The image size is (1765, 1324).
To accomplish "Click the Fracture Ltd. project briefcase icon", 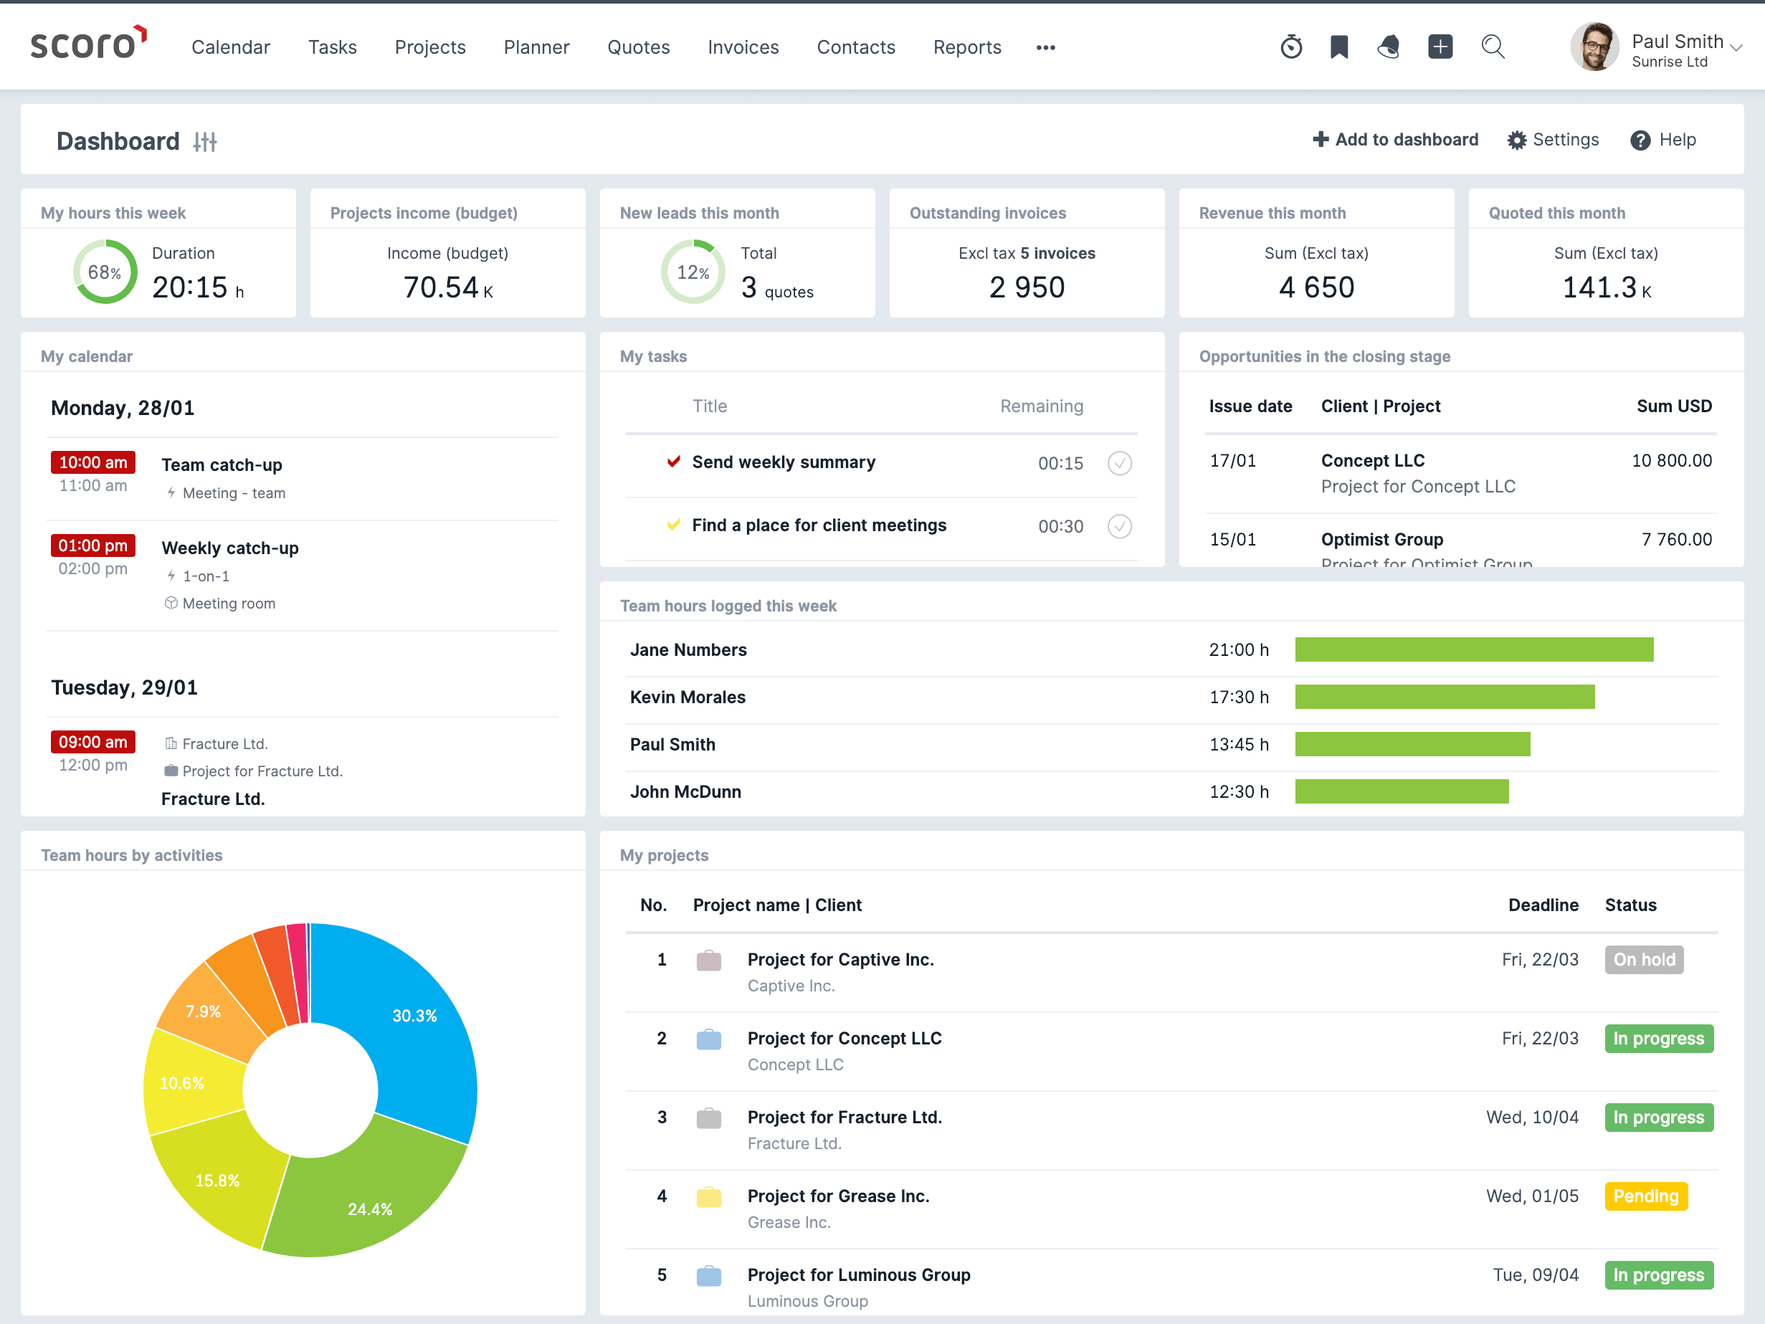I will click(708, 1118).
